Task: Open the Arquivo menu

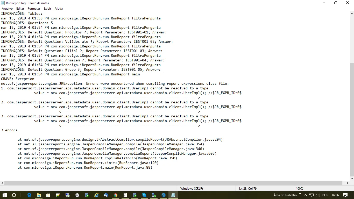Action: [7, 9]
